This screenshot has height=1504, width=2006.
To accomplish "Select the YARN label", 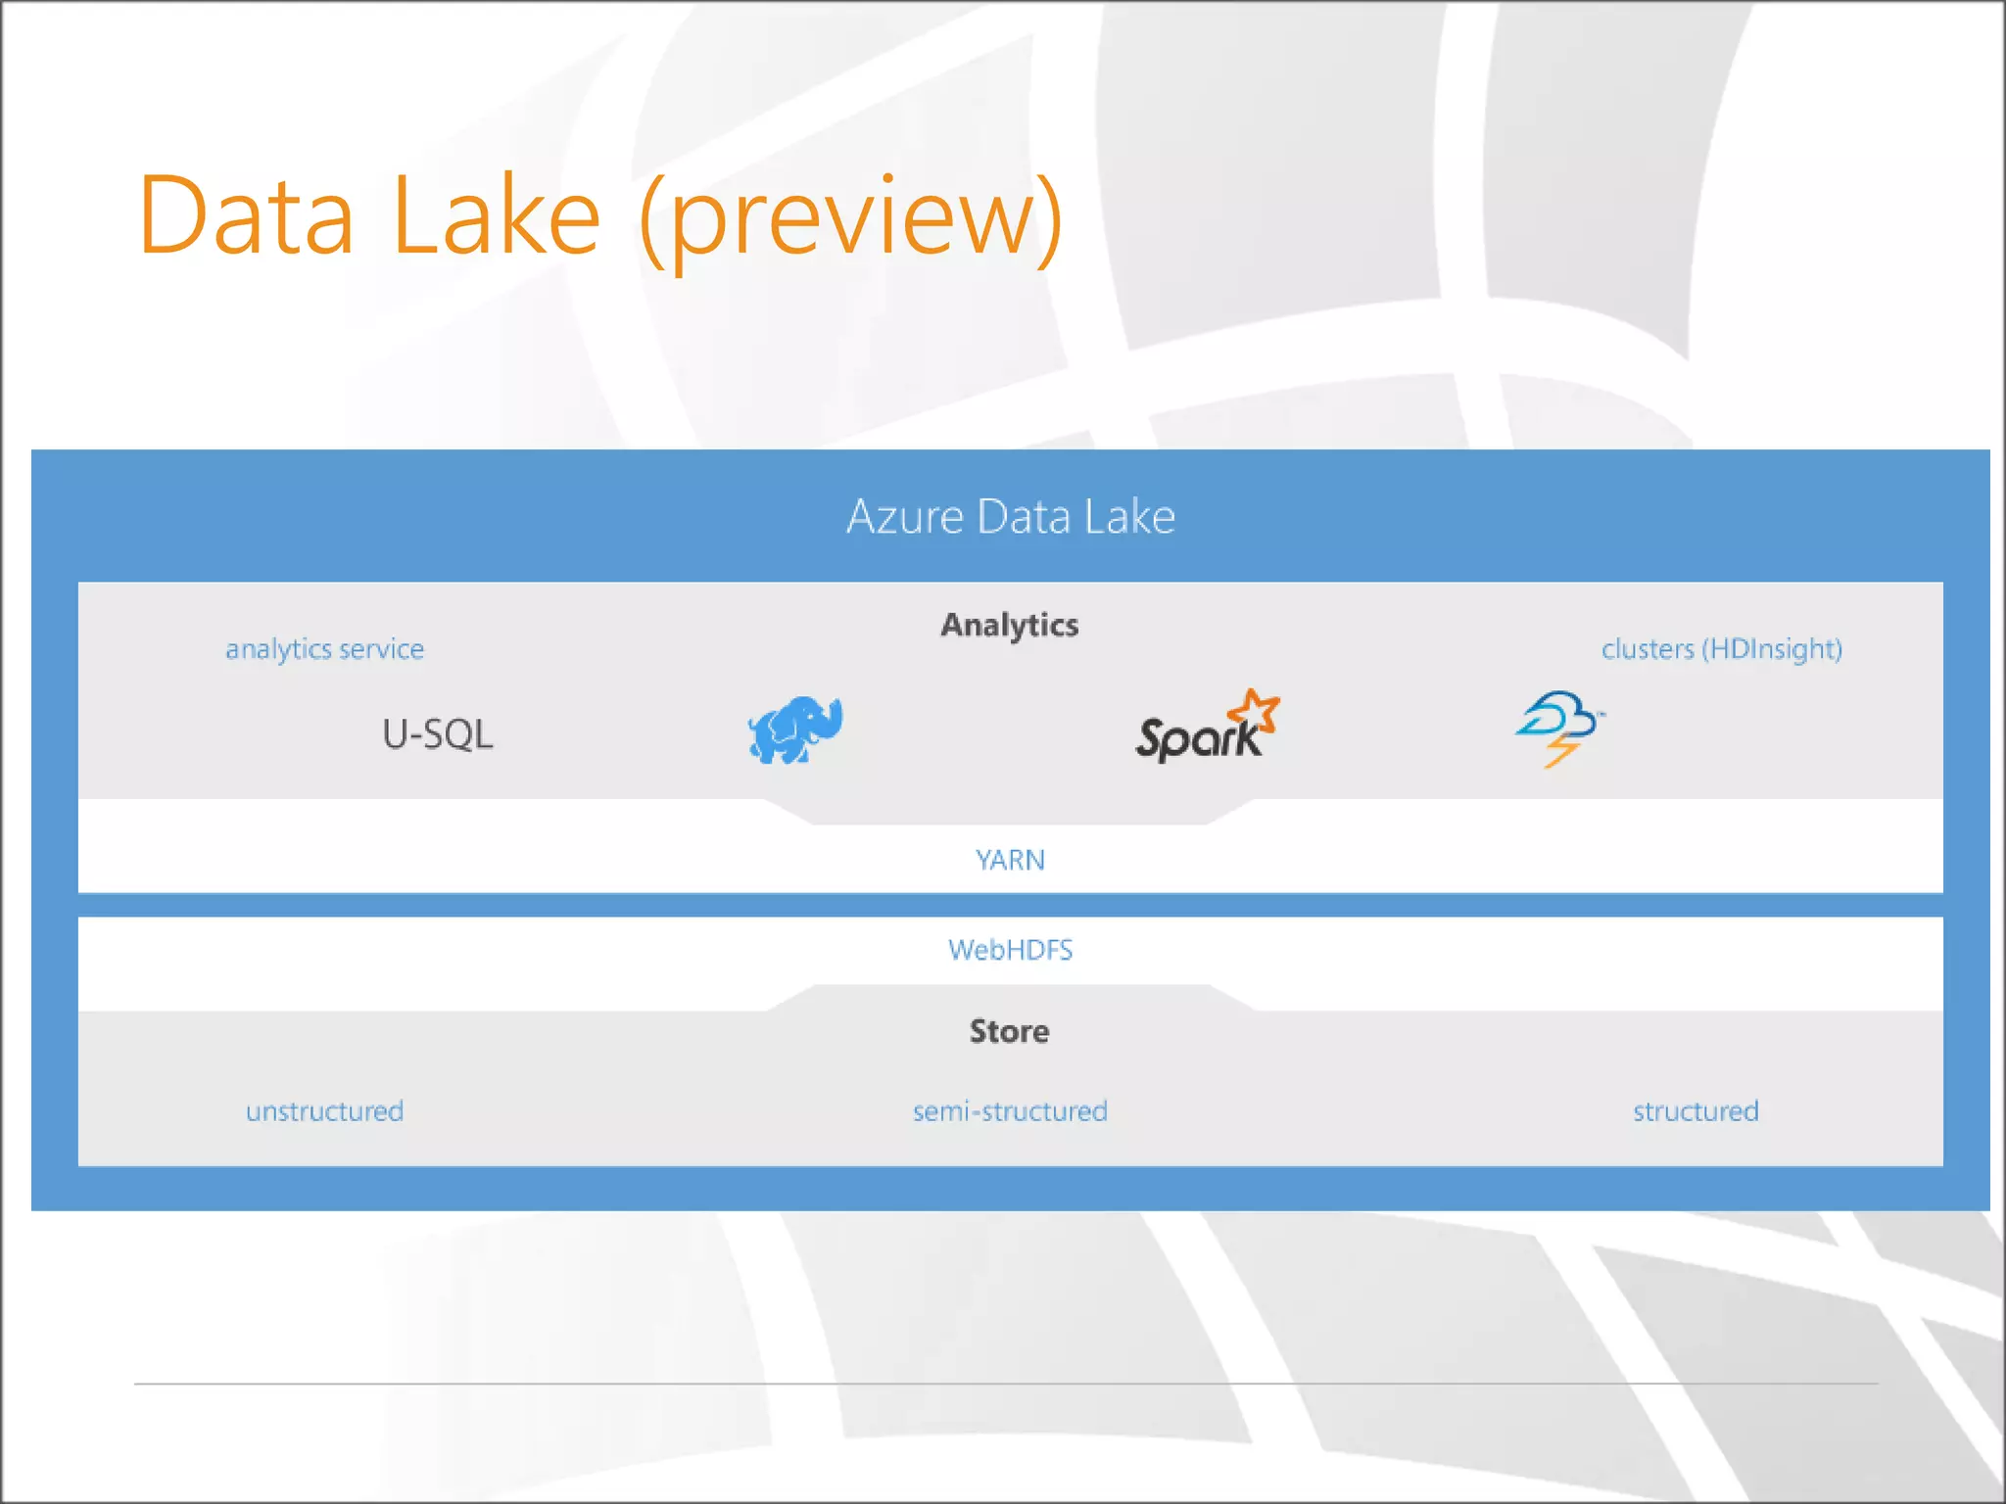I will 1010,860.
